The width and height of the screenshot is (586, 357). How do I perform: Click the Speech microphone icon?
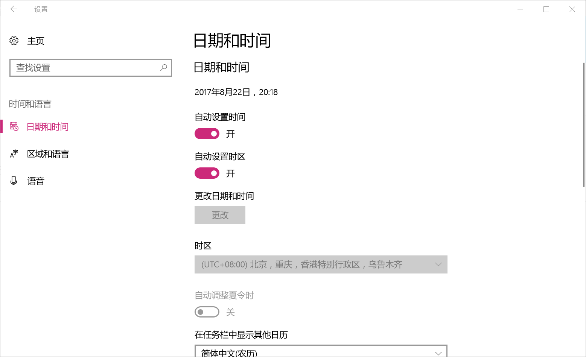[x=14, y=181]
